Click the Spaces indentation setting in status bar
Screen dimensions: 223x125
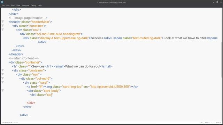(x=218, y=123)
